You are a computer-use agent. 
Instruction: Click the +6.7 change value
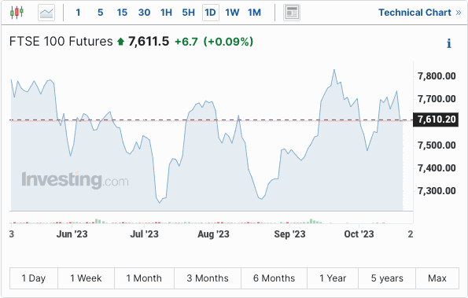(186, 42)
